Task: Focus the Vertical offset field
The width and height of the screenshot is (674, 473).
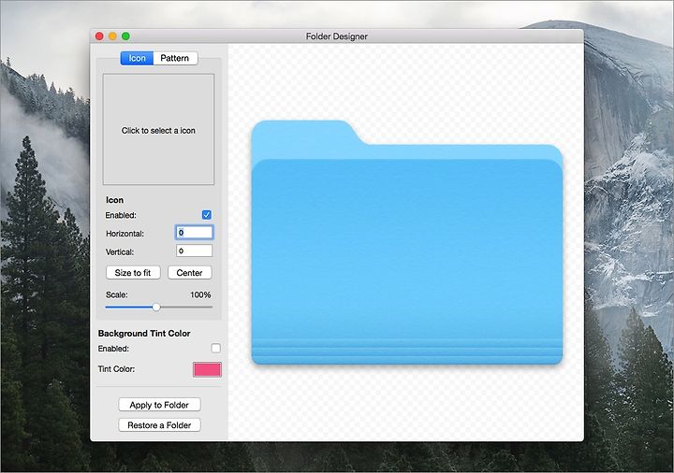Action: click(x=195, y=251)
